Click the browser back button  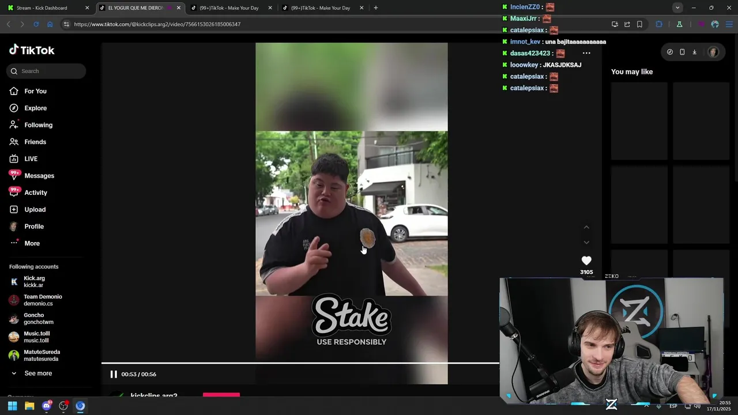coord(9,24)
